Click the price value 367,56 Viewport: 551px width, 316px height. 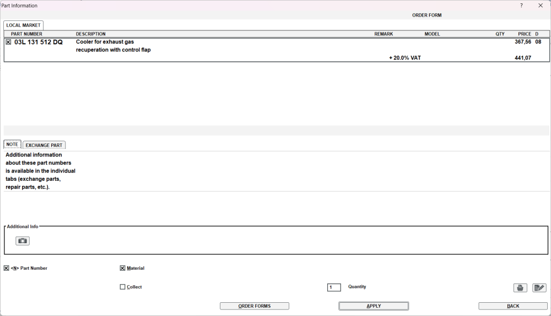(522, 41)
